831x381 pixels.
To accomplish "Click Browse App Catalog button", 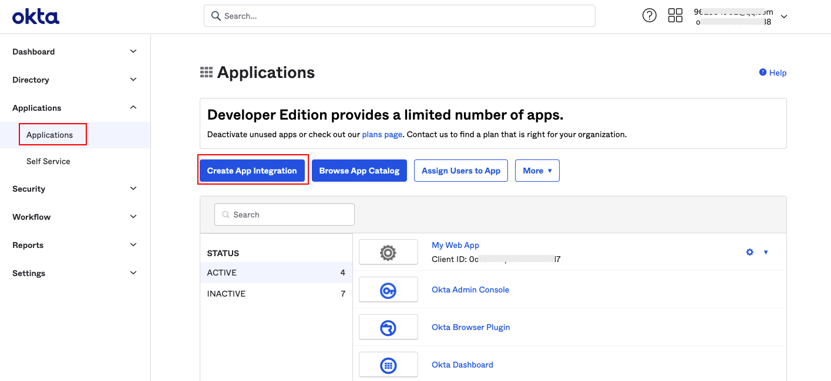I will pyautogui.click(x=359, y=171).
